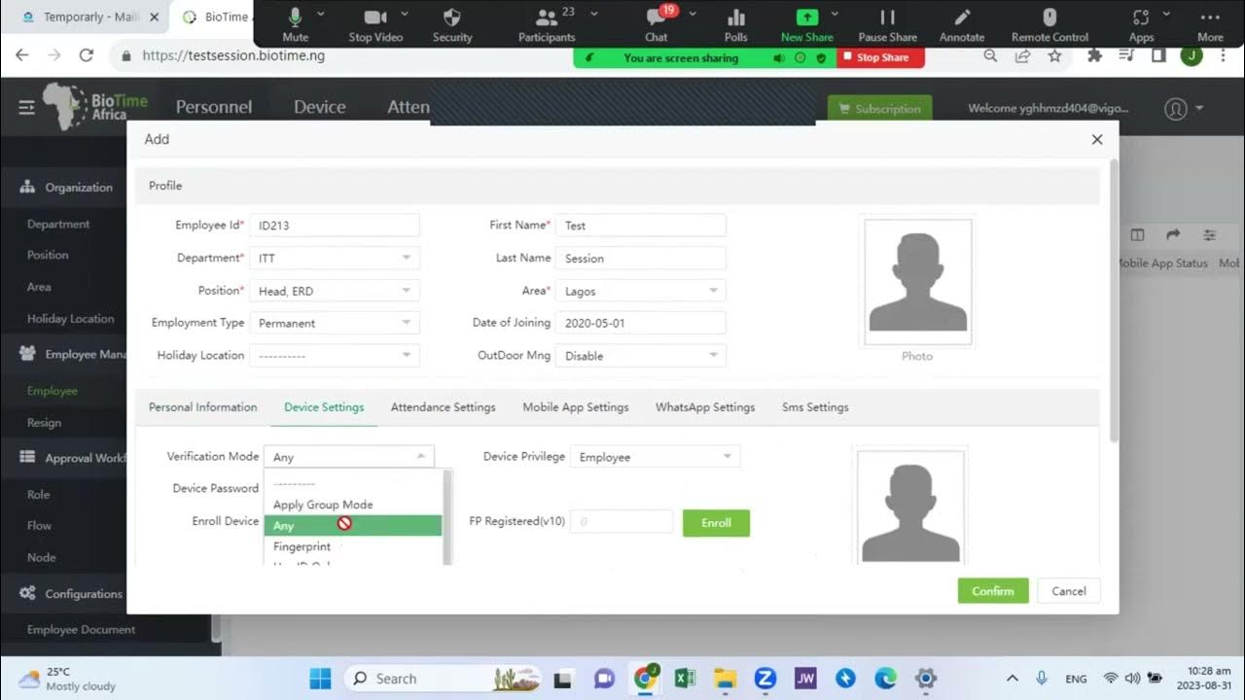Viewport: 1245px width, 700px height.
Task: Open Zoom Security shield options
Action: (x=452, y=23)
